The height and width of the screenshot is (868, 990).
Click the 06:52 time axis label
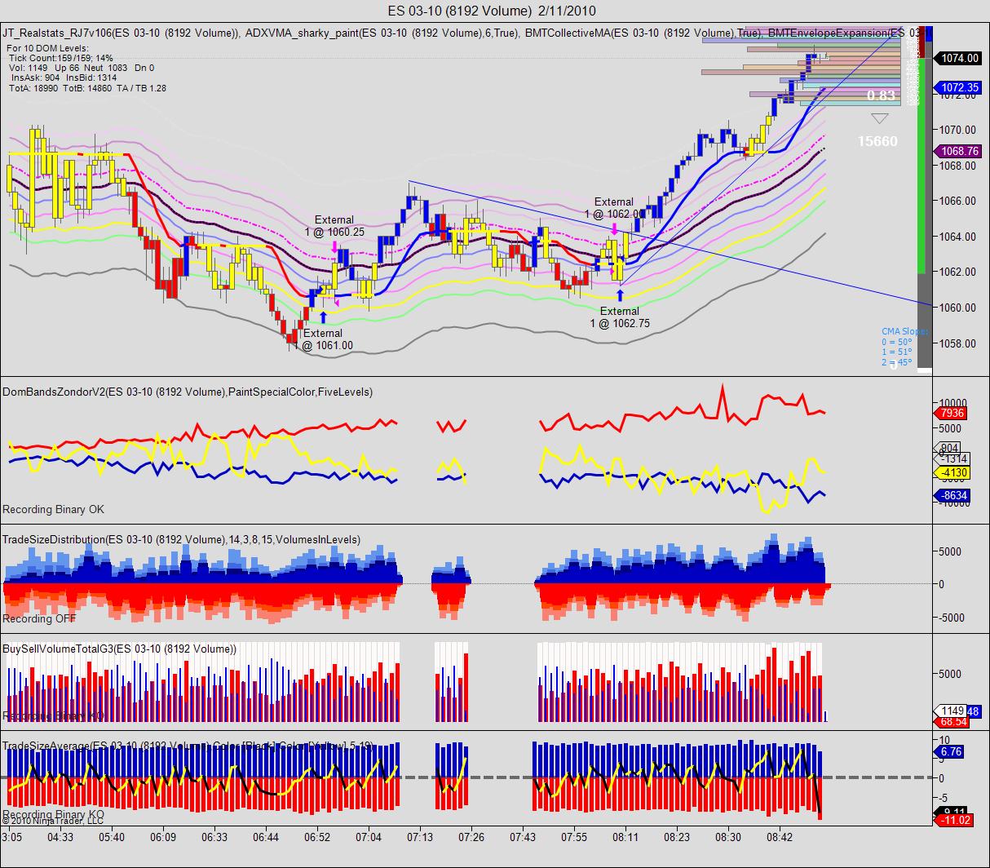(317, 837)
